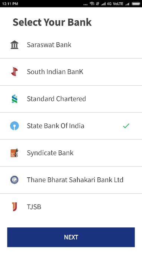Screen dimensions: 142x254
Task: Select the State Bank Of India label
Action: tap(55, 126)
